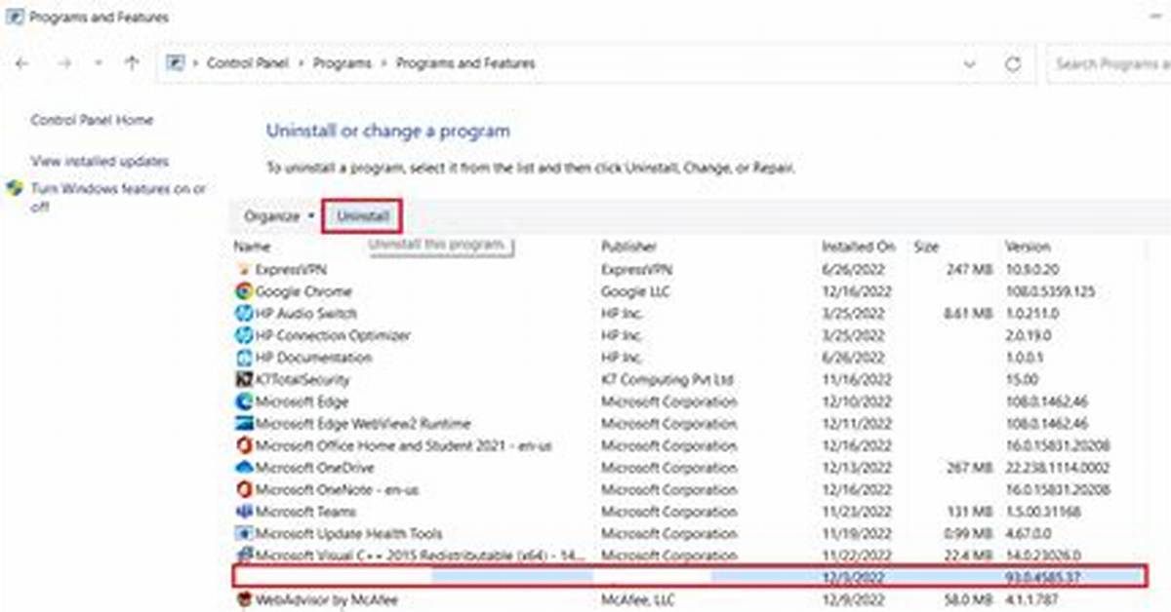Screen dimensions: 1171x612
Task: Click Programs in the breadcrumb path
Action: [343, 63]
